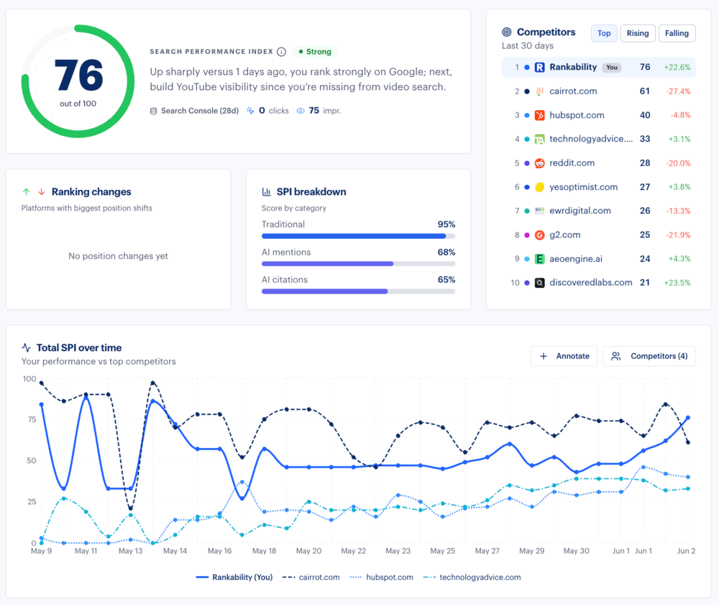
Task: Click the Rankability logo icon
Action: 540,68
